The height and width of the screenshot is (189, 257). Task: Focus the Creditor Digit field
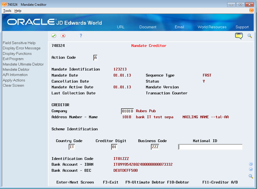[114, 147]
